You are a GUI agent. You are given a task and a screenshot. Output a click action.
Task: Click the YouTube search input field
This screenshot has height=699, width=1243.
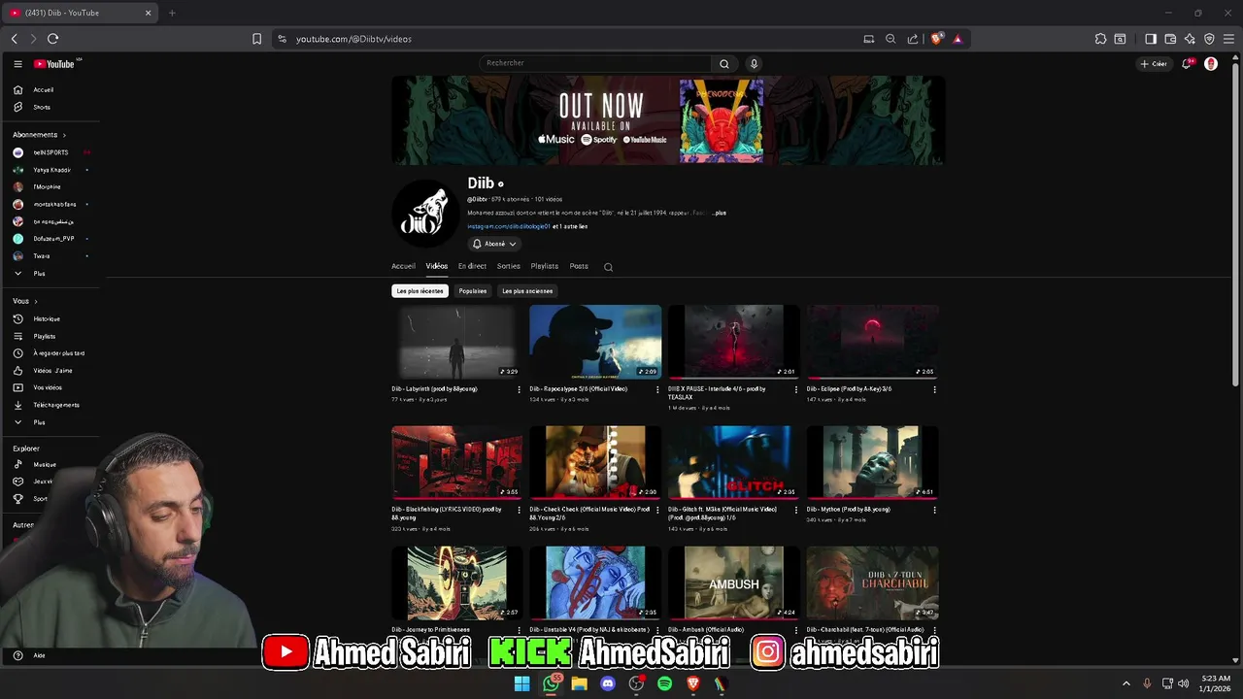(x=595, y=63)
